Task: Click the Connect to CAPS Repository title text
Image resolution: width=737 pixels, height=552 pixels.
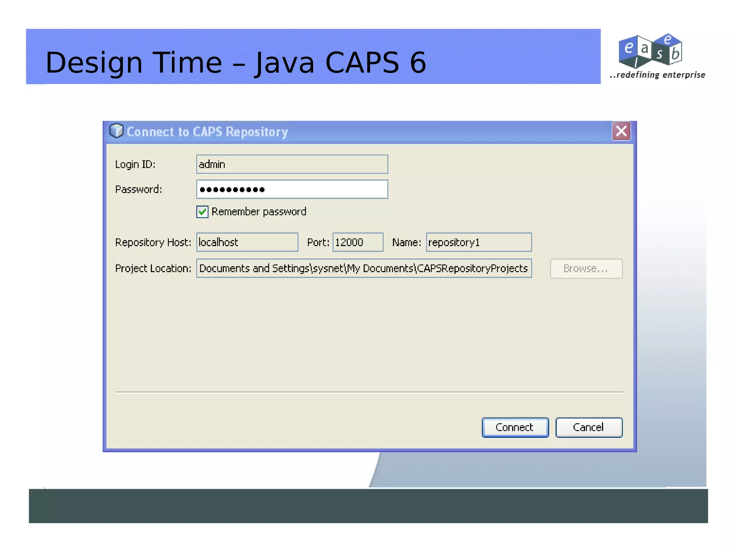Action: [207, 132]
